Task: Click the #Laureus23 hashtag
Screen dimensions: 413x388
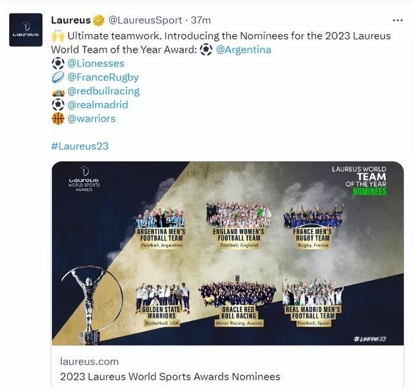Action: pos(80,146)
